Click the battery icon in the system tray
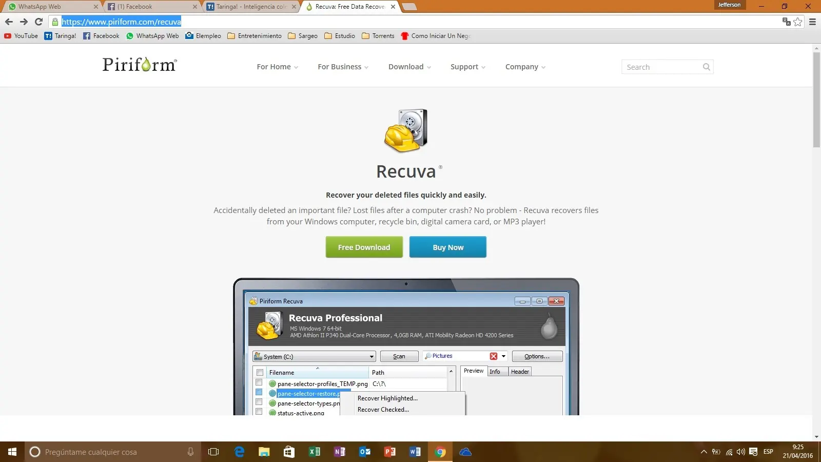 (x=716, y=452)
